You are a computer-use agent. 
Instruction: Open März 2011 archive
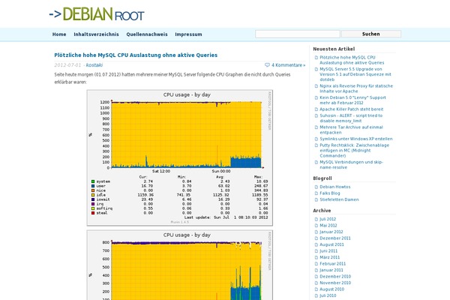(330, 257)
